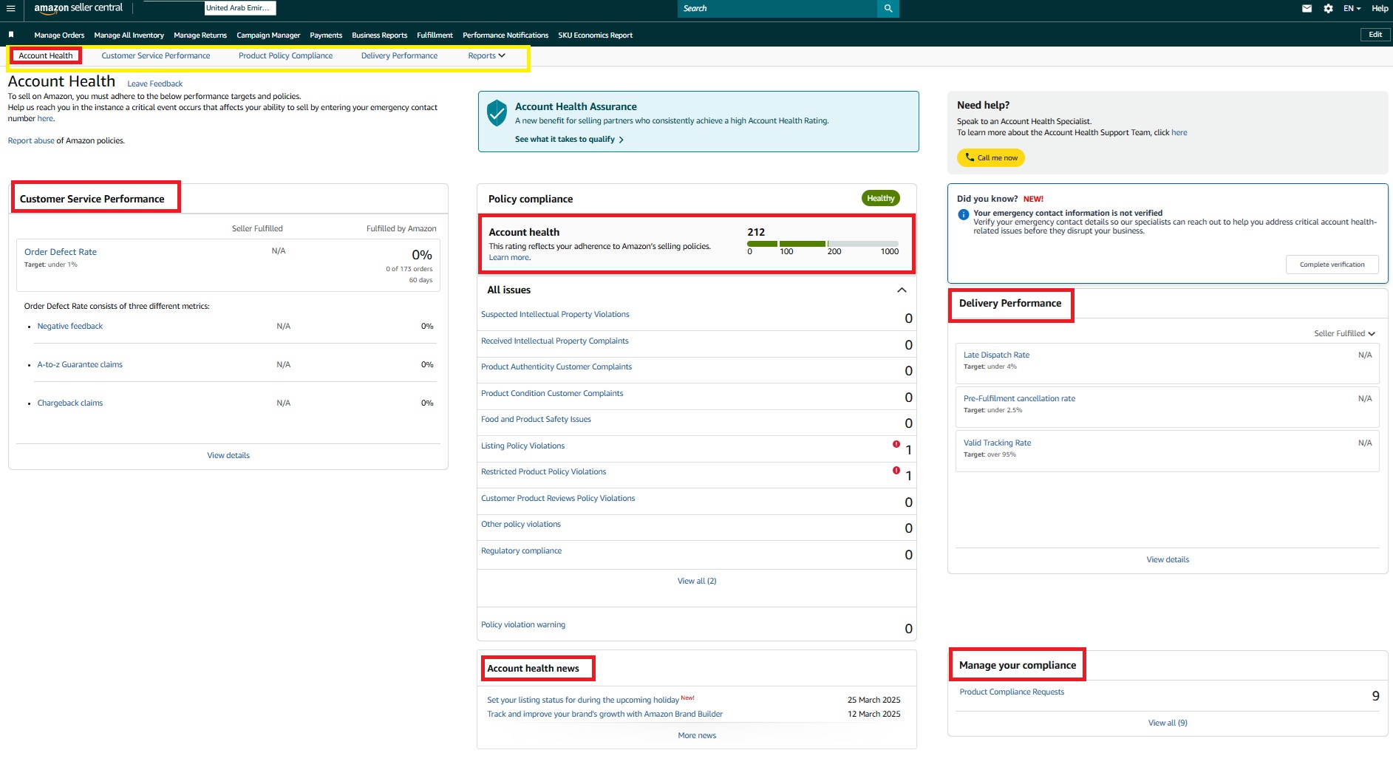This screenshot has height=764, width=1393.
Task: Click the account health rating progress bar
Action: tap(822, 244)
